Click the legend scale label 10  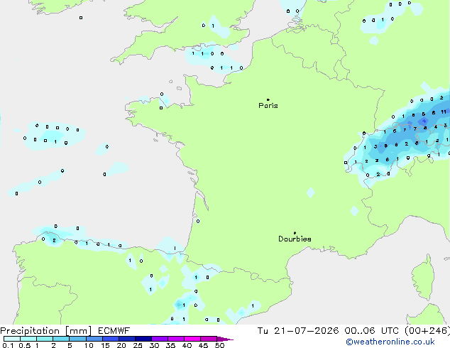pos(89,345)
